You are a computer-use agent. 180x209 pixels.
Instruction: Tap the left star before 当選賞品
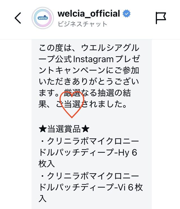point(43,129)
